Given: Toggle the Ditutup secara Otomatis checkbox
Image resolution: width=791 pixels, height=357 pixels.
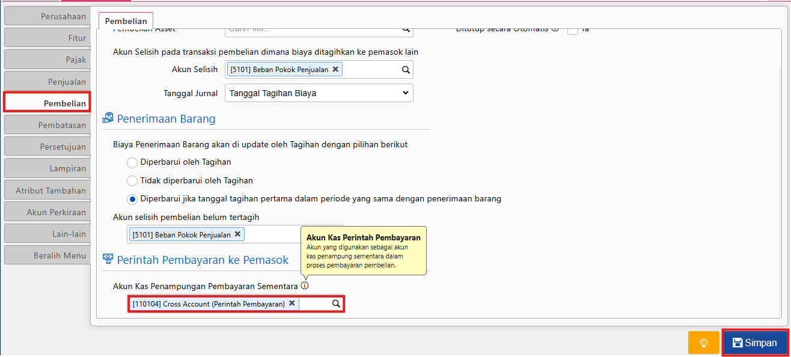Looking at the screenshot, I should coord(573,29).
